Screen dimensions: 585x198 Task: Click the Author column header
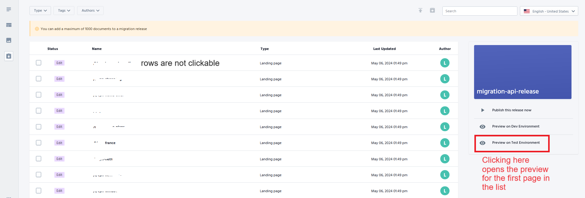[445, 49]
